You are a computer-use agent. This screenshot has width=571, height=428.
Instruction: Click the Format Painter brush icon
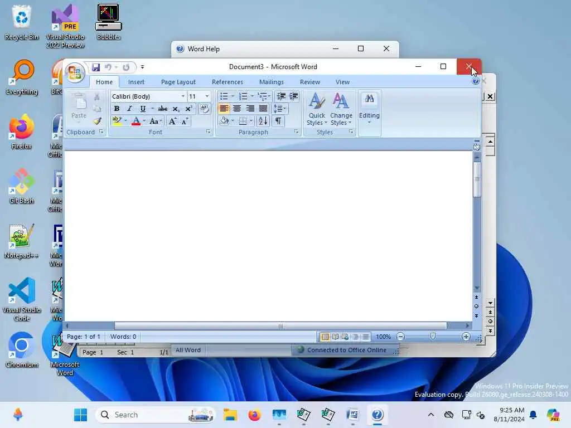click(97, 121)
